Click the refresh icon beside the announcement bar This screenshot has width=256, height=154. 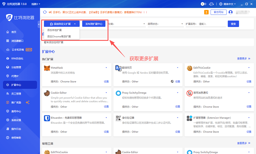(44, 12)
